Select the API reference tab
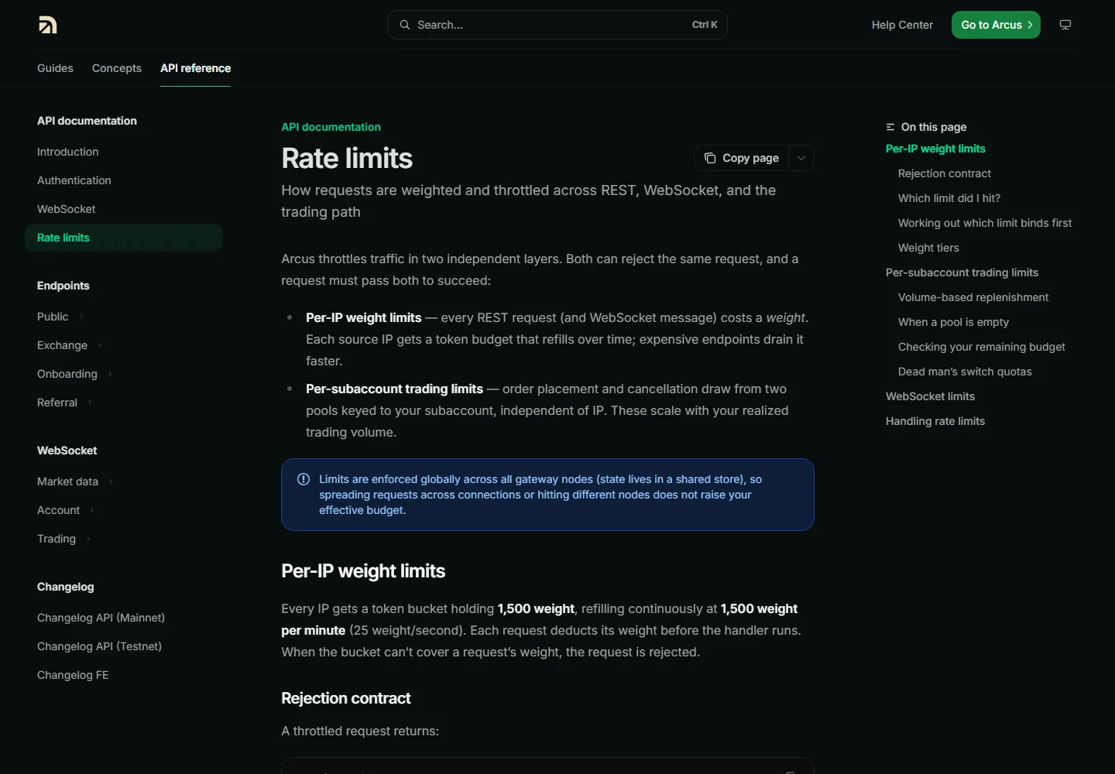Image resolution: width=1115 pixels, height=774 pixels. [x=195, y=68]
